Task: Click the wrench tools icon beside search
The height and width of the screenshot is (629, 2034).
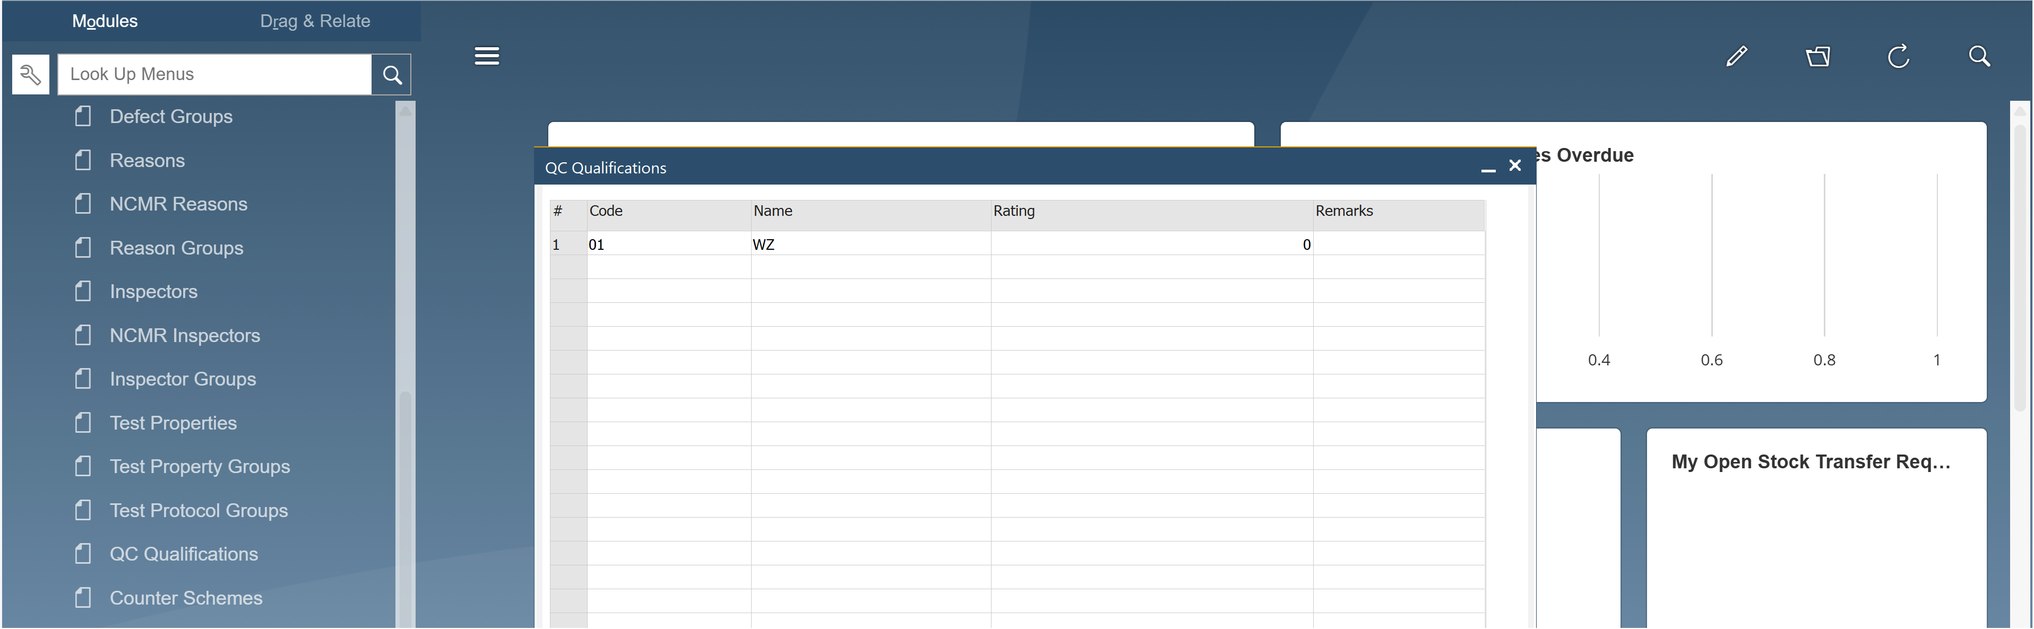Action: (x=31, y=74)
